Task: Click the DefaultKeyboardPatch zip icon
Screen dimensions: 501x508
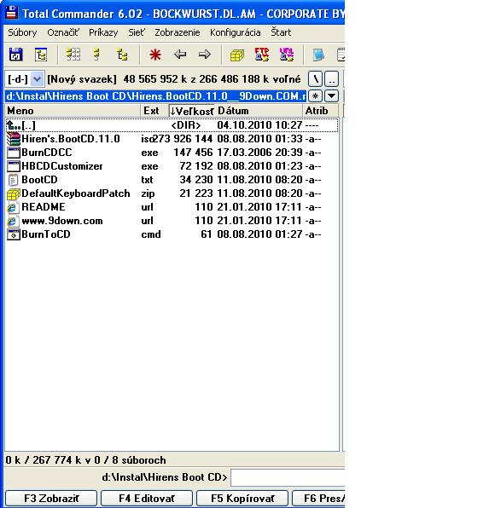Action: point(14,193)
